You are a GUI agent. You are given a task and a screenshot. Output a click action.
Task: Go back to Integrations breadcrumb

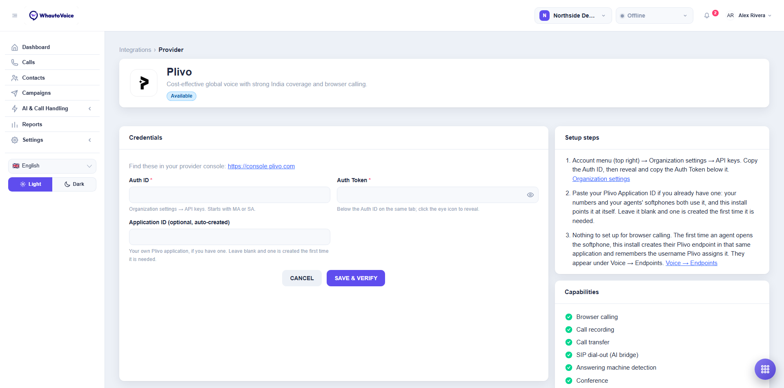point(135,50)
